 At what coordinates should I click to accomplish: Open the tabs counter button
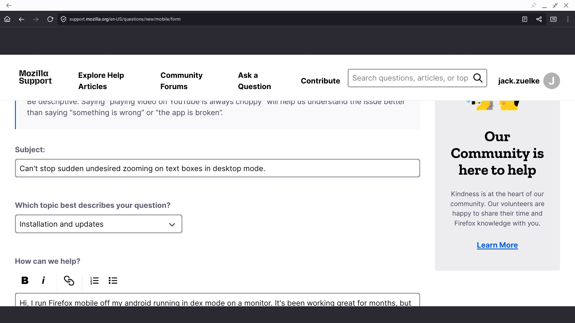[553, 19]
